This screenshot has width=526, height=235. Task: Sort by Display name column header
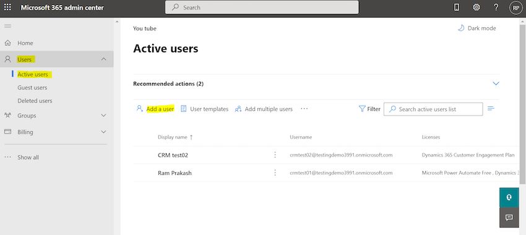pos(173,137)
